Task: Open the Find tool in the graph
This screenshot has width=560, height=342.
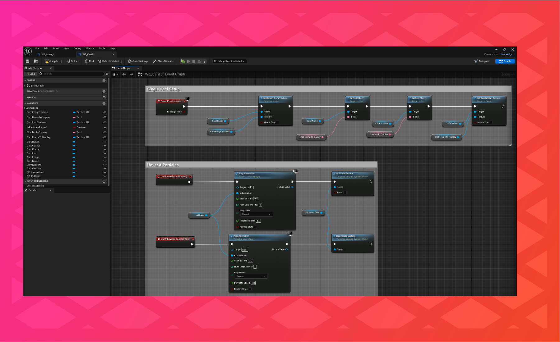Action: point(89,61)
